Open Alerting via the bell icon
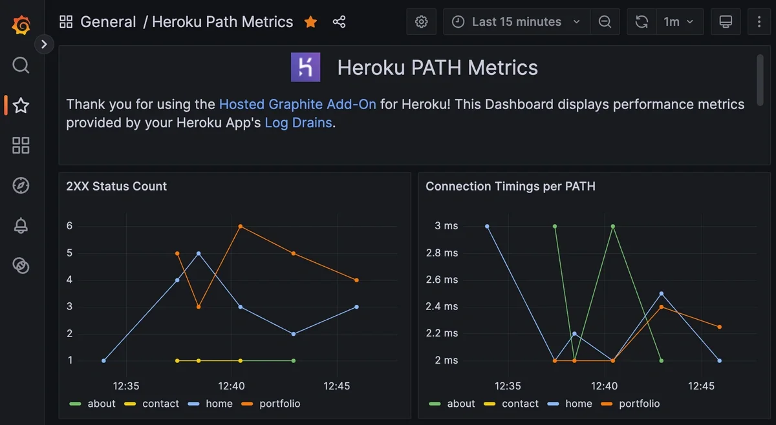The width and height of the screenshot is (776, 425). (x=20, y=225)
